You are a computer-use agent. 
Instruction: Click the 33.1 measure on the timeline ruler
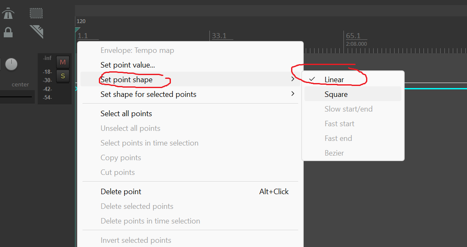[x=219, y=36]
